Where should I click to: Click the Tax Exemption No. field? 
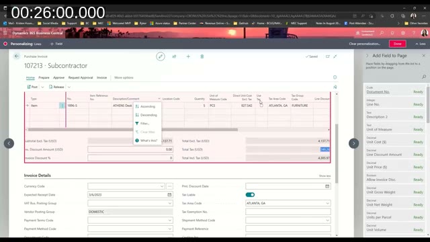[288, 212]
